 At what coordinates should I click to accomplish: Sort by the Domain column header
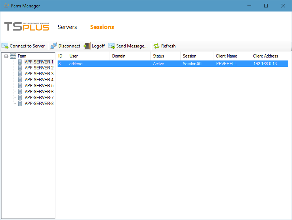[130, 56]
